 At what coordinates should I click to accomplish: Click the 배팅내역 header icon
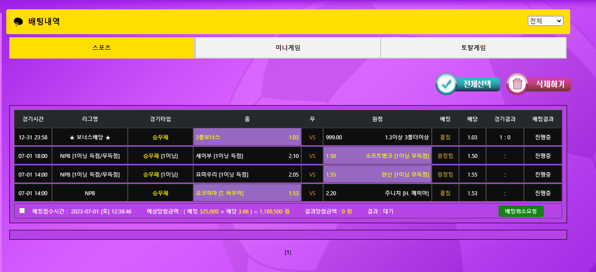[x=18, y=22]
